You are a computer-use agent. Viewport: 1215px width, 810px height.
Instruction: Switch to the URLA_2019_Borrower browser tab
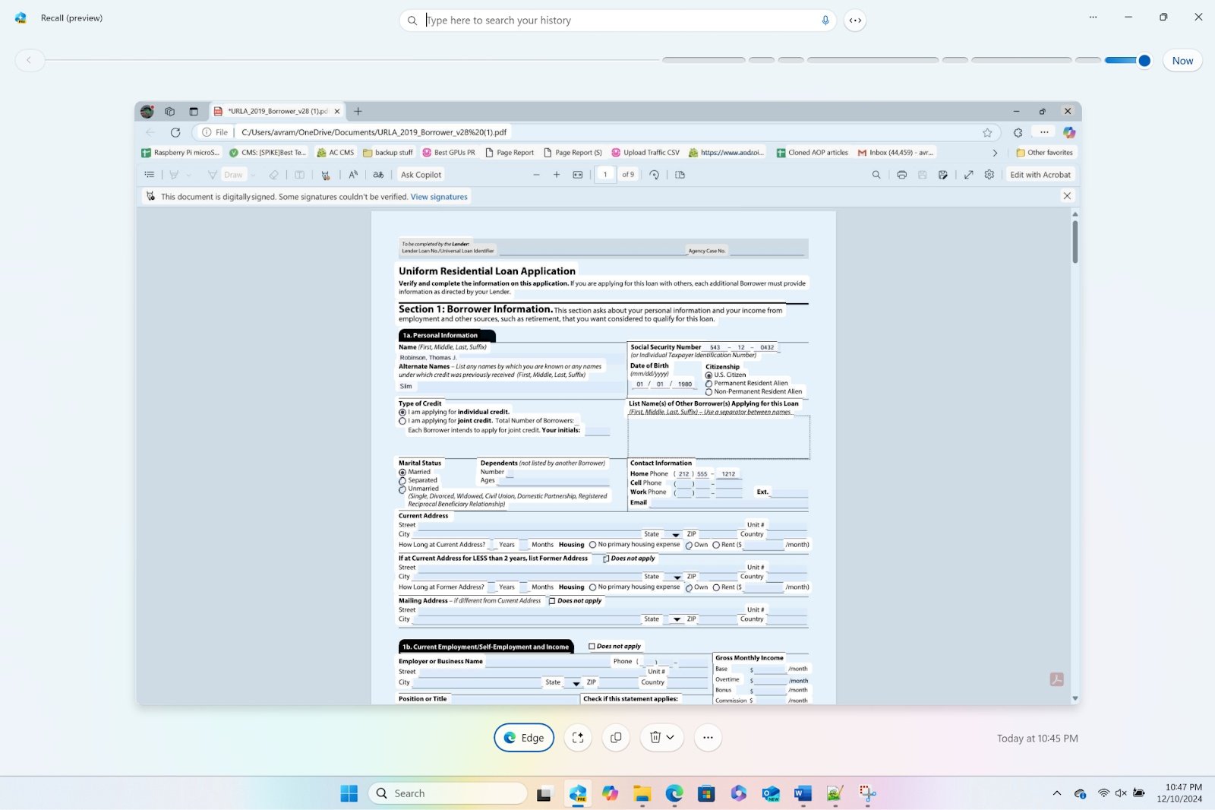coord(273,111)
